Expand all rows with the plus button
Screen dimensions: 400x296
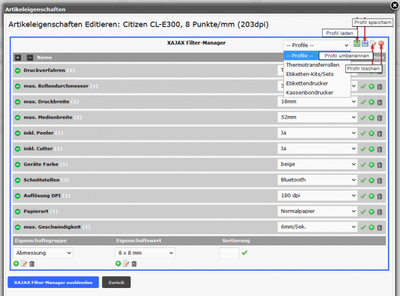(18, 57)
